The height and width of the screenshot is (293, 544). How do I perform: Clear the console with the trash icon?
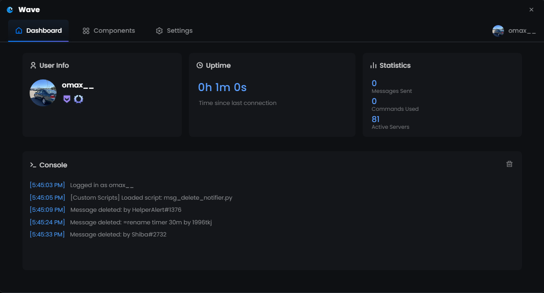pos(509,164)
